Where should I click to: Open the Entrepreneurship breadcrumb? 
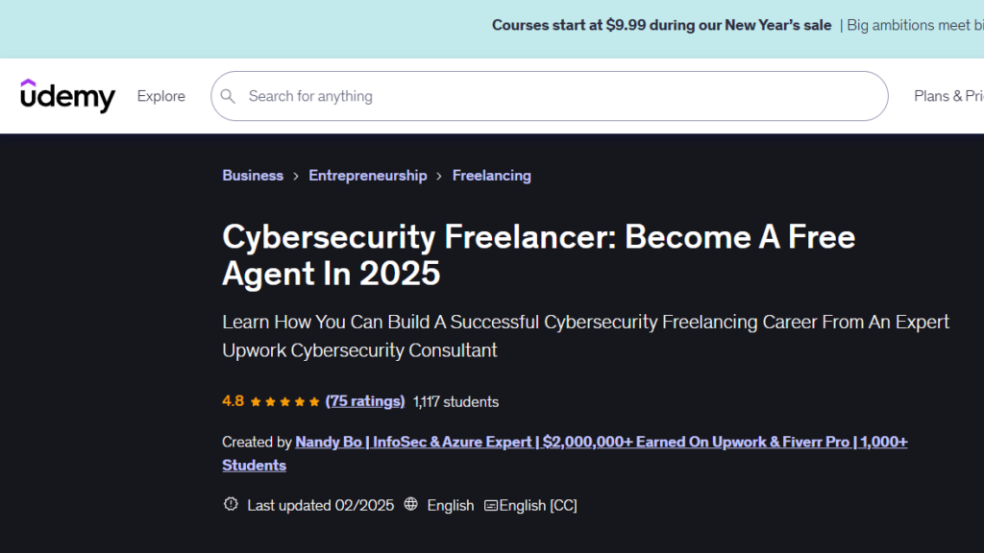pyautogui.click(x=368, y=176)
